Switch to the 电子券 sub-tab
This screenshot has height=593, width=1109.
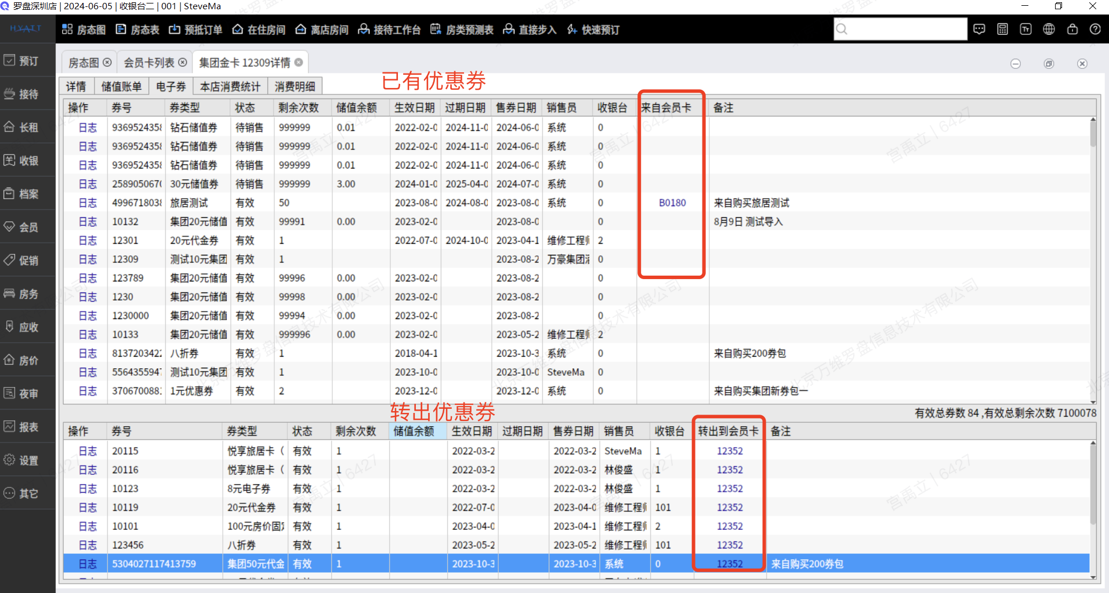click(x=171, y=86)
